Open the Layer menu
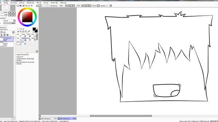The image size is (218, 122). [x=21, y=3]
